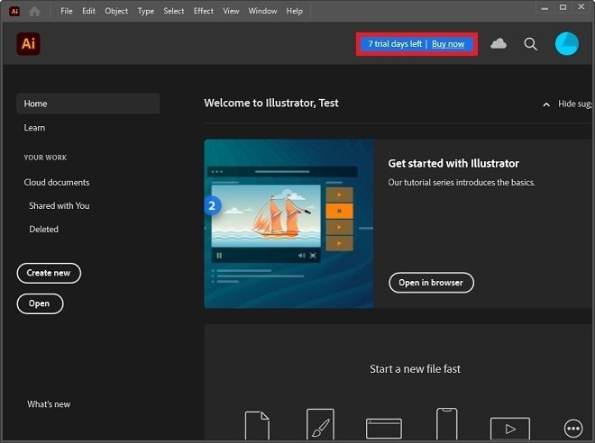
Task: Open Deleted documents list
Action: pyautogui.click(x=43, y=230)
